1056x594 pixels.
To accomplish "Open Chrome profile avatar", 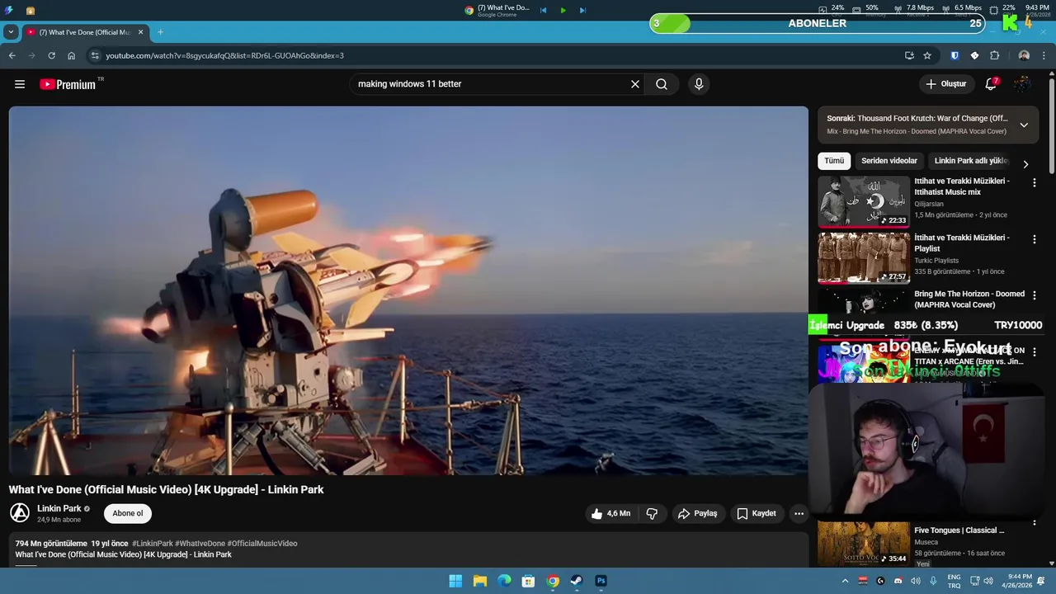I will pyautogui.click(x=1024, y=55).
